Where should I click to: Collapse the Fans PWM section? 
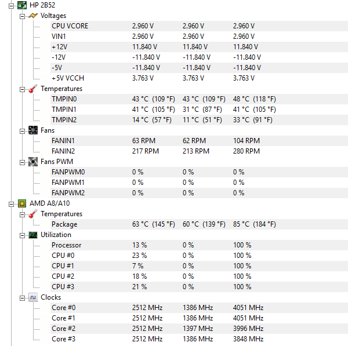[22, 162]
